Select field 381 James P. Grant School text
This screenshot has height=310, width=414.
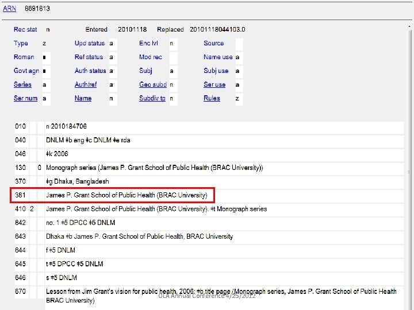(x=126, y=195)
